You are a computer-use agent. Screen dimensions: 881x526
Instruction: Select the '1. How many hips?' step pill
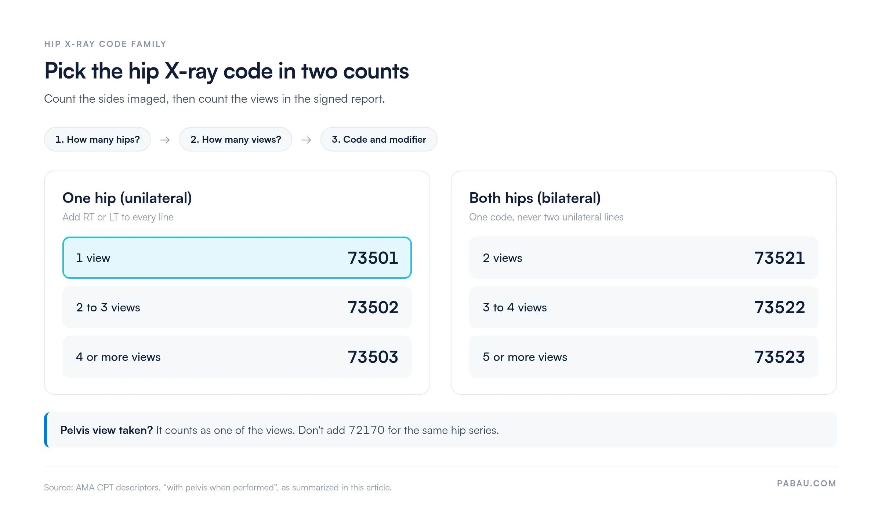(x=97, y=139)
